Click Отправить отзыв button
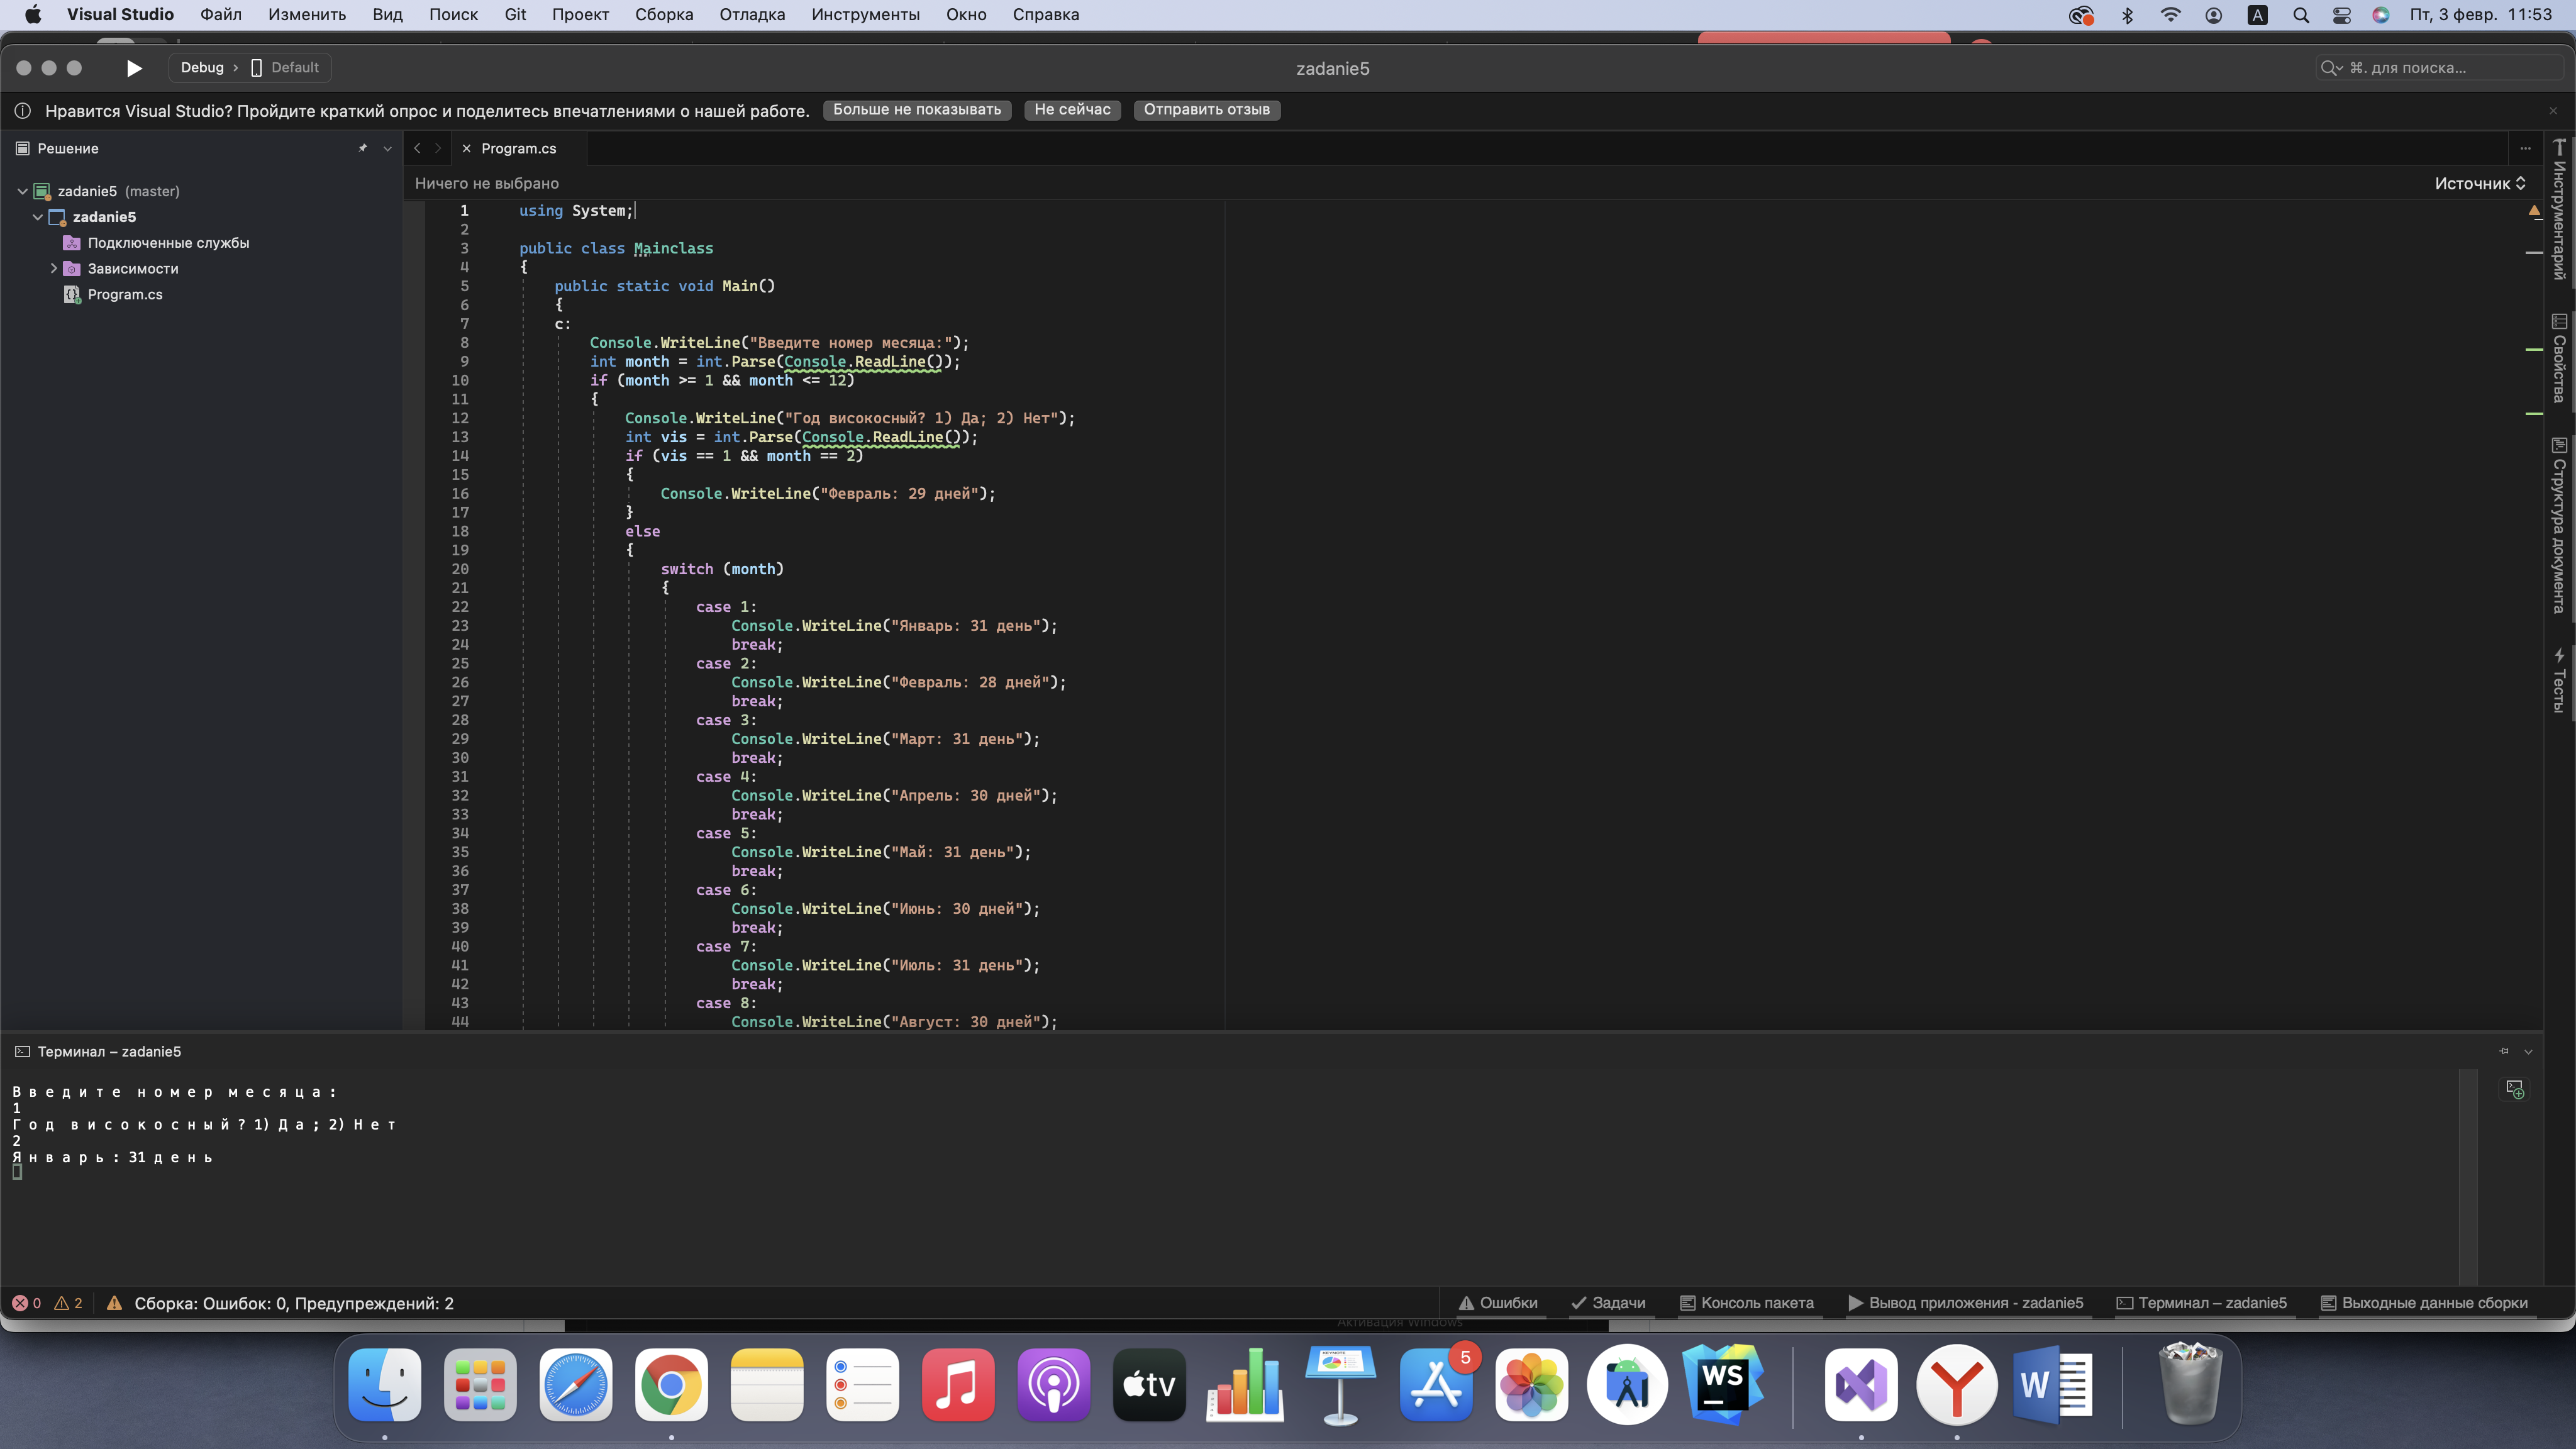 pos(1207,110)
